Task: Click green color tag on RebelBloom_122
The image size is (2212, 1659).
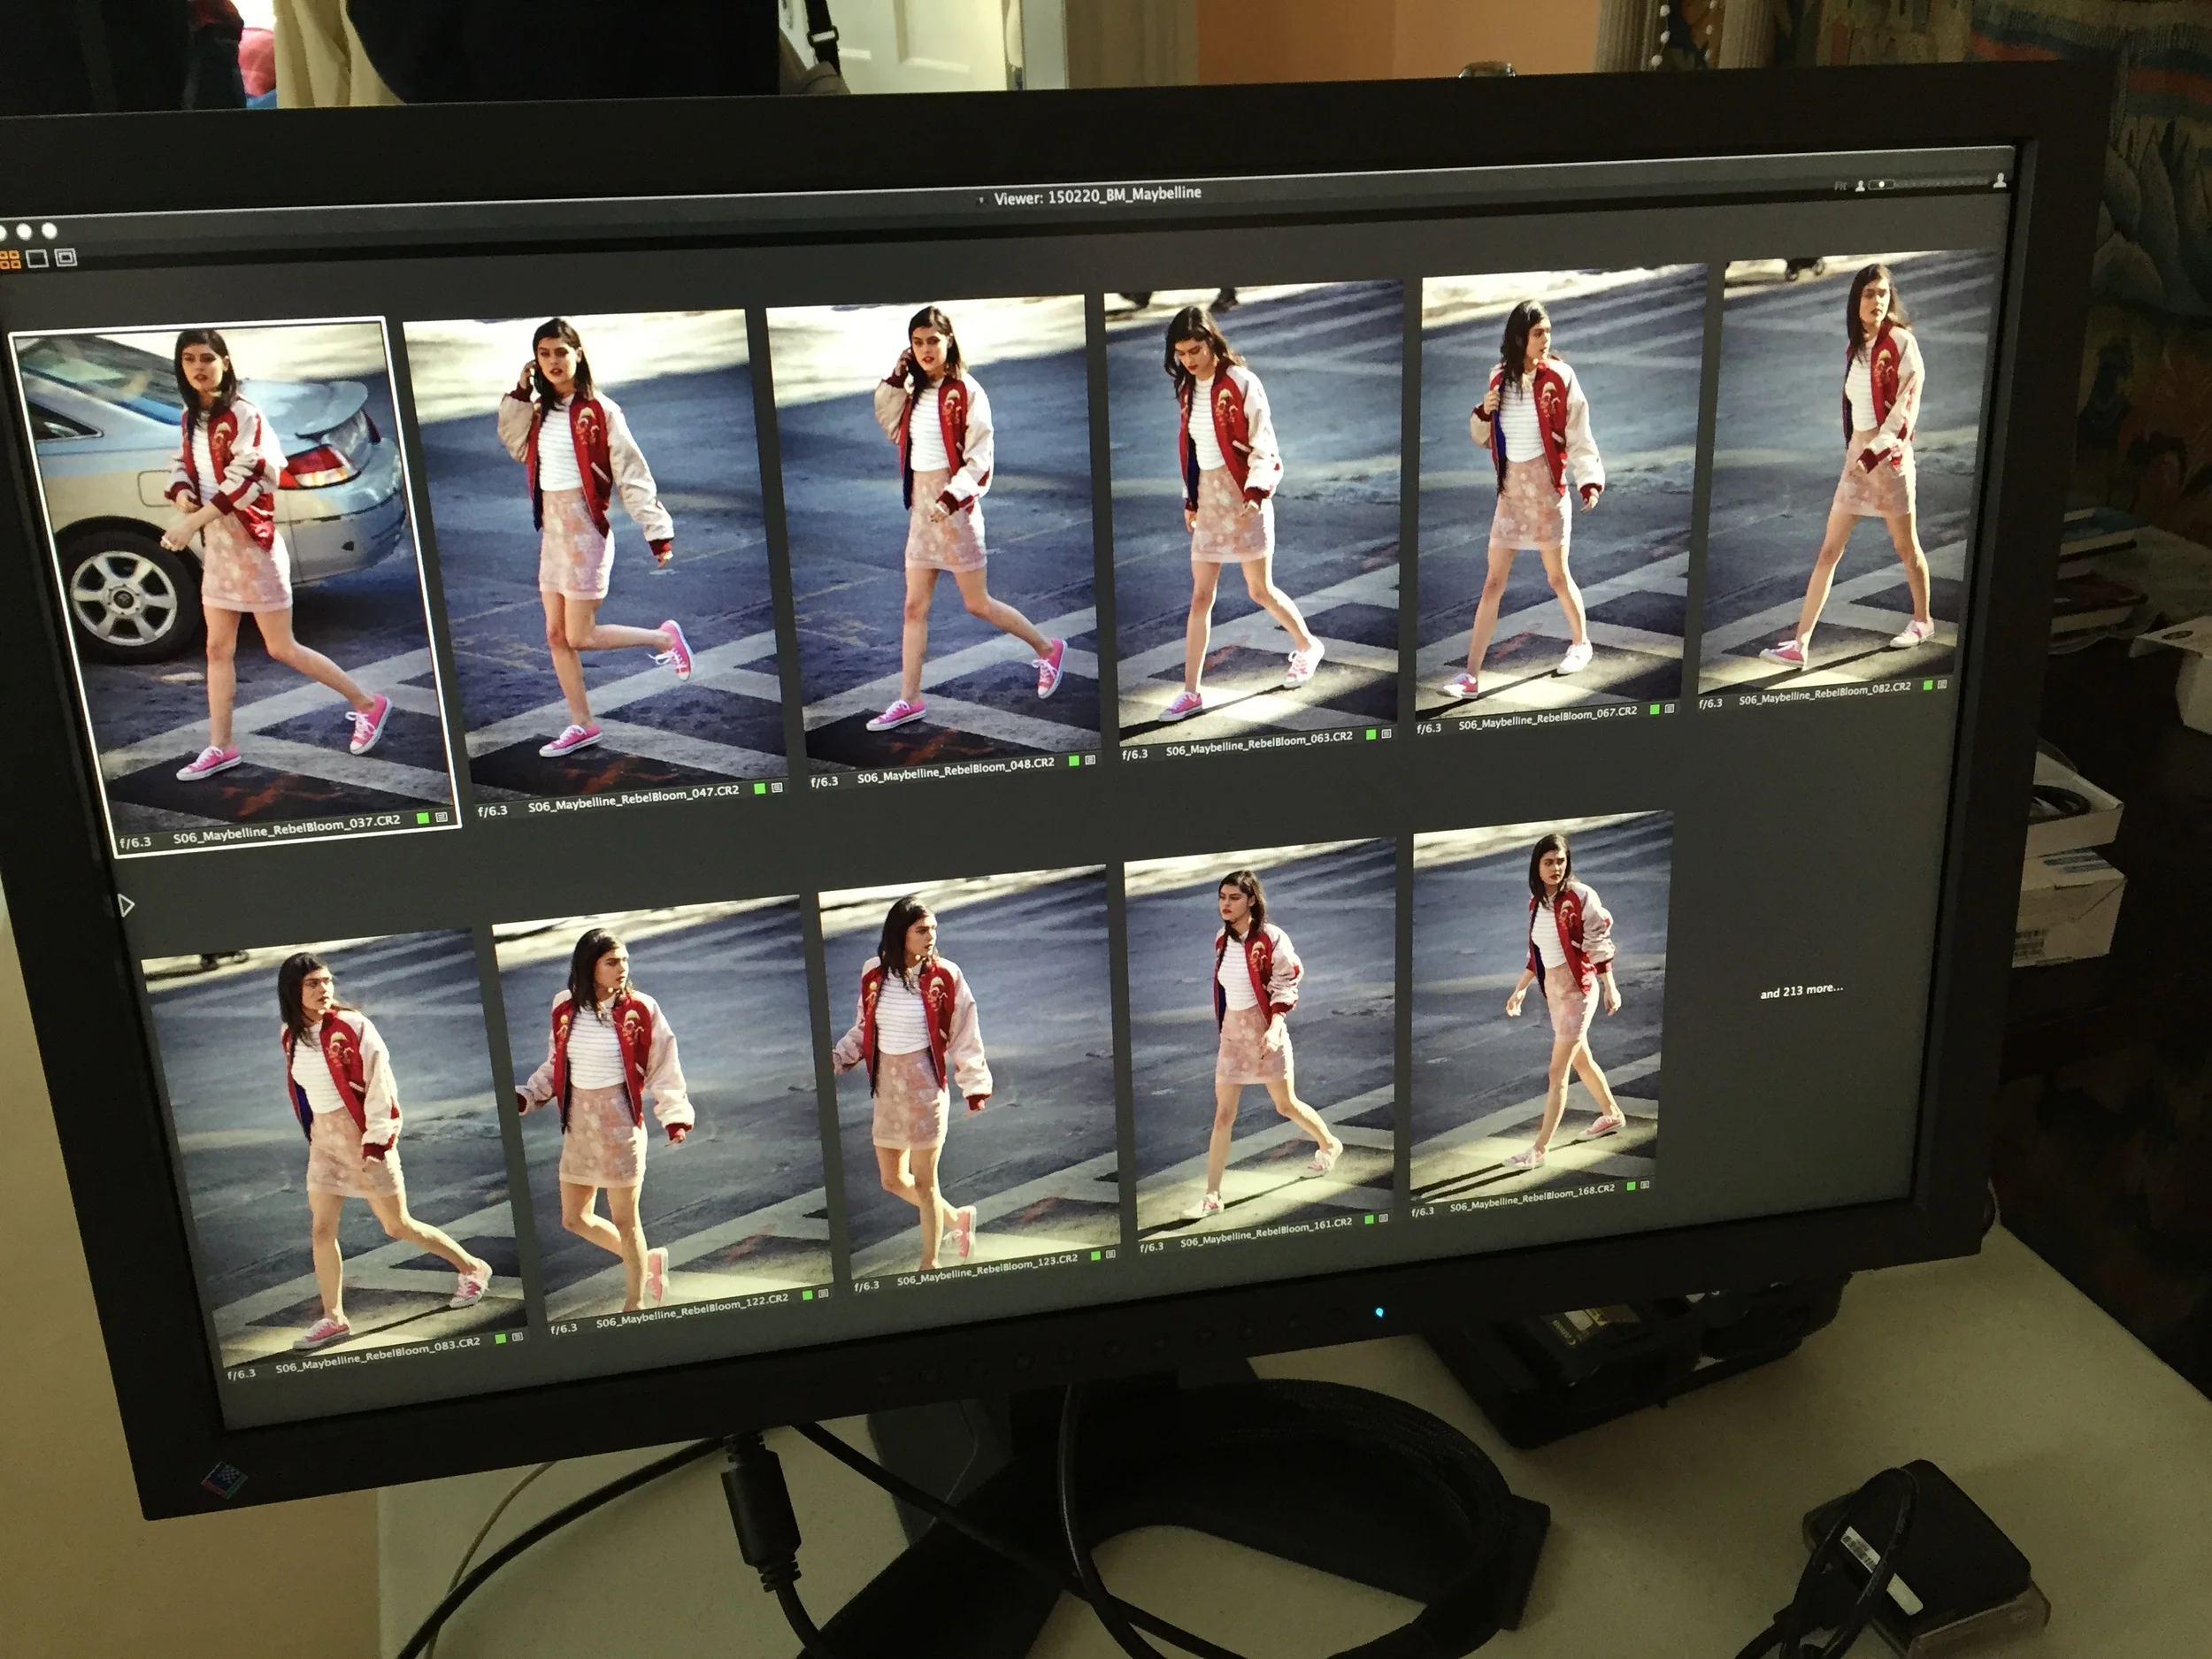Action: (x=807, y=1294)
